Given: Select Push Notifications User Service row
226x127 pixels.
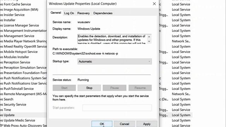Looking at the screenshot, I should click(23, 84).
